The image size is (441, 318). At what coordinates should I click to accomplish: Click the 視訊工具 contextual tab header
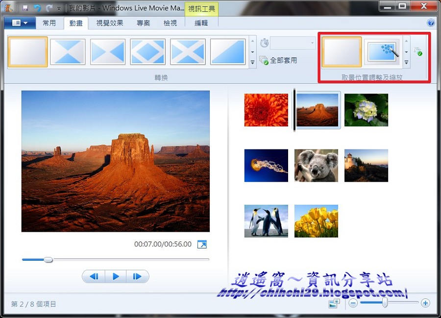click(x=201, y=9)
